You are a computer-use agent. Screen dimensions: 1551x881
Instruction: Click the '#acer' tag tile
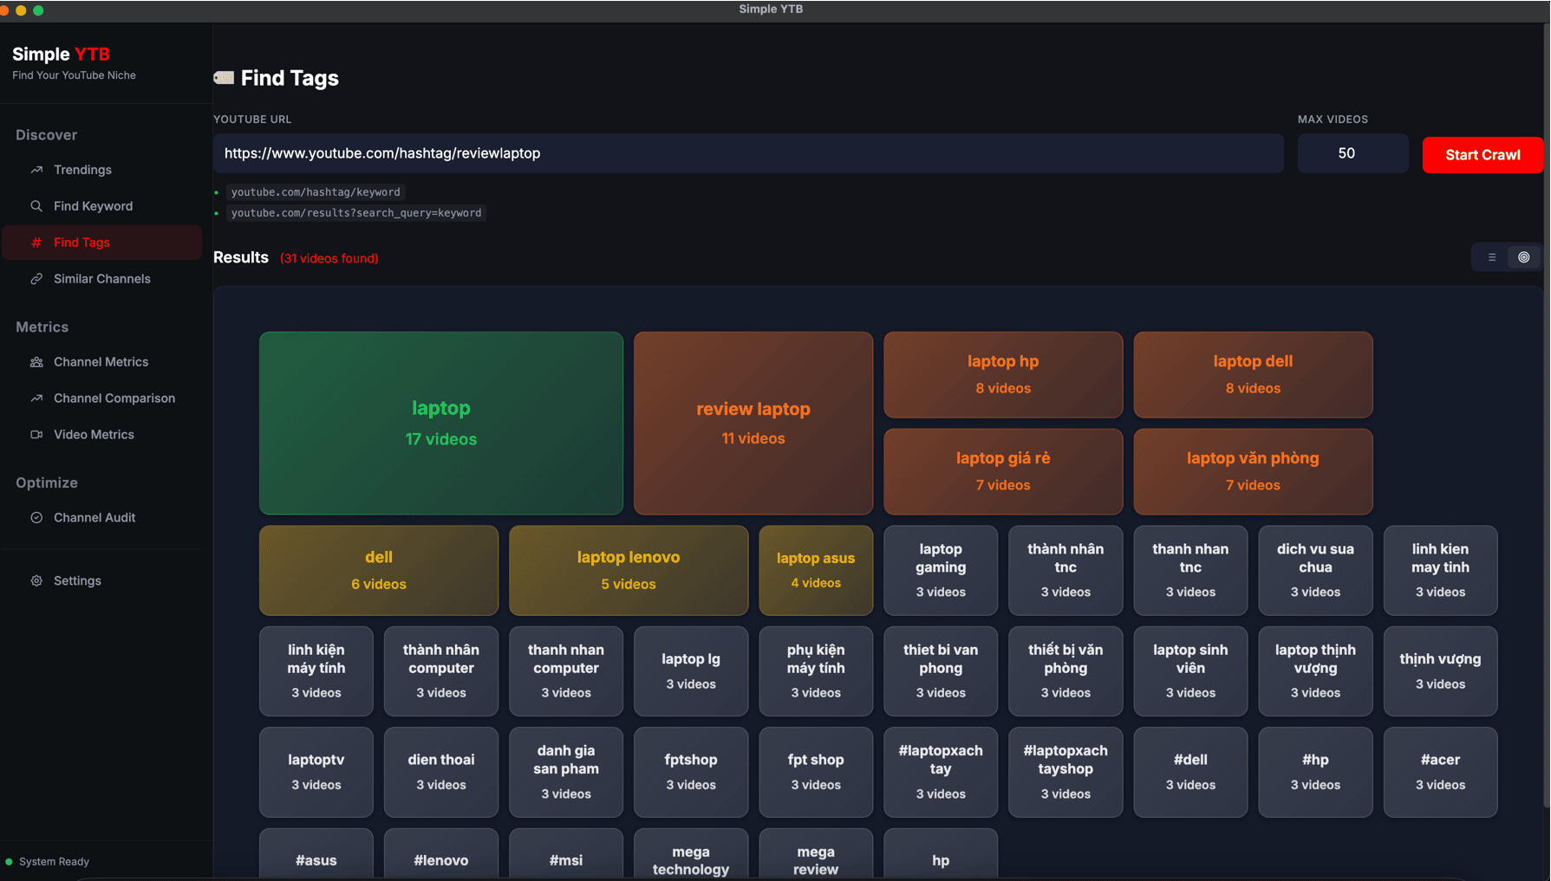[x=1439, y=772]
